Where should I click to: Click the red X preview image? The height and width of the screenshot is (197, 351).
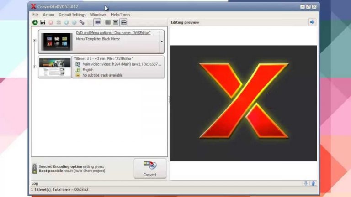[x=244, y=103]
